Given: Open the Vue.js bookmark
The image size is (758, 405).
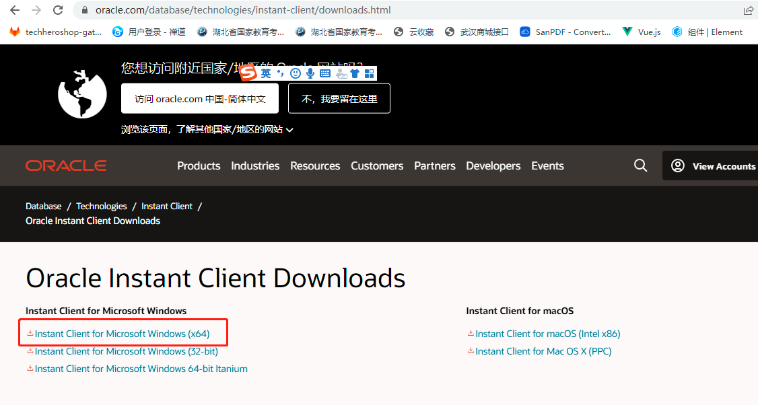Looking at the screenshot, I should [642, 32].
